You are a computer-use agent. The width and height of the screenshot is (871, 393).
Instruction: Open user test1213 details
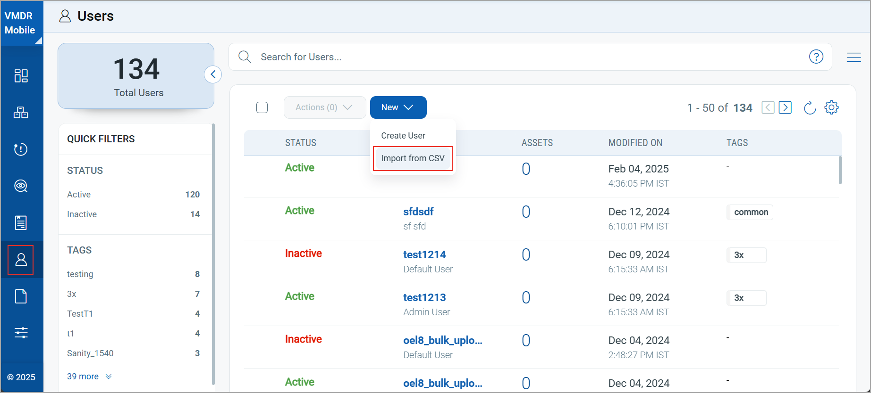coord(424,297)
